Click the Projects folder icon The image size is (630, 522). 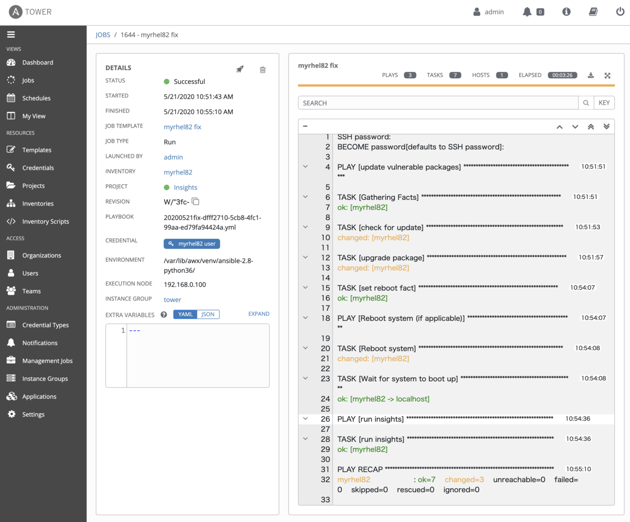pyautogui.click(x=11, y=186)
